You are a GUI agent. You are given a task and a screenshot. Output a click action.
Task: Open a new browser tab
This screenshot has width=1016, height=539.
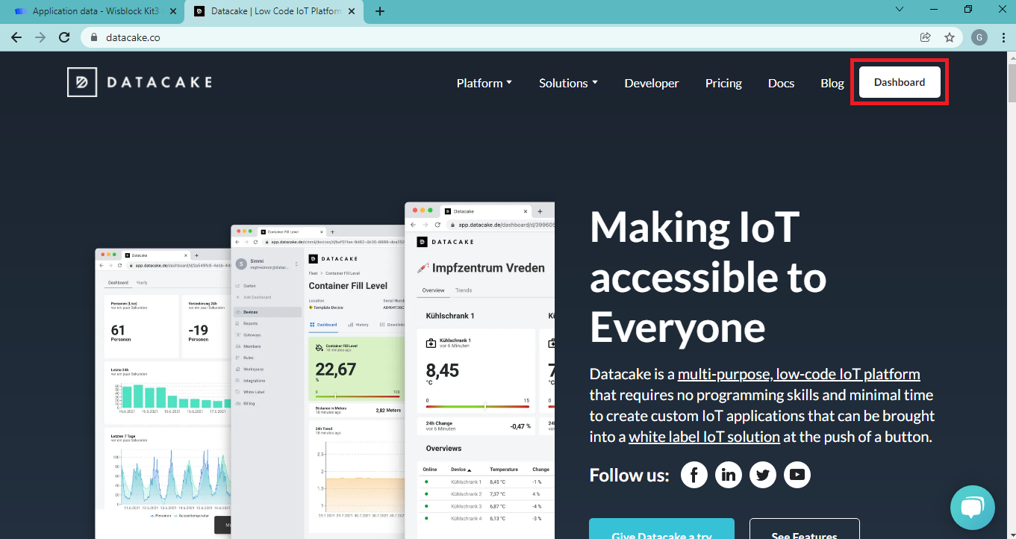[x=380, y=11]
